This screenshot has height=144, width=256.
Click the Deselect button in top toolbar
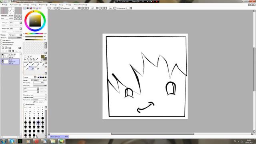56,8
